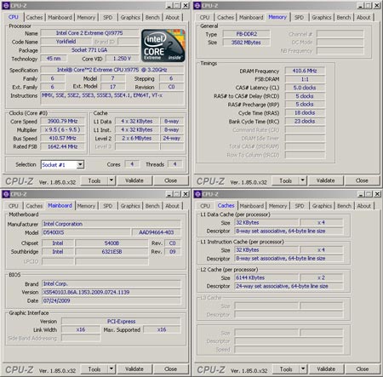
Task: Click Manufacturer field Intel Corporation
Action: click(x=111, y=224)
